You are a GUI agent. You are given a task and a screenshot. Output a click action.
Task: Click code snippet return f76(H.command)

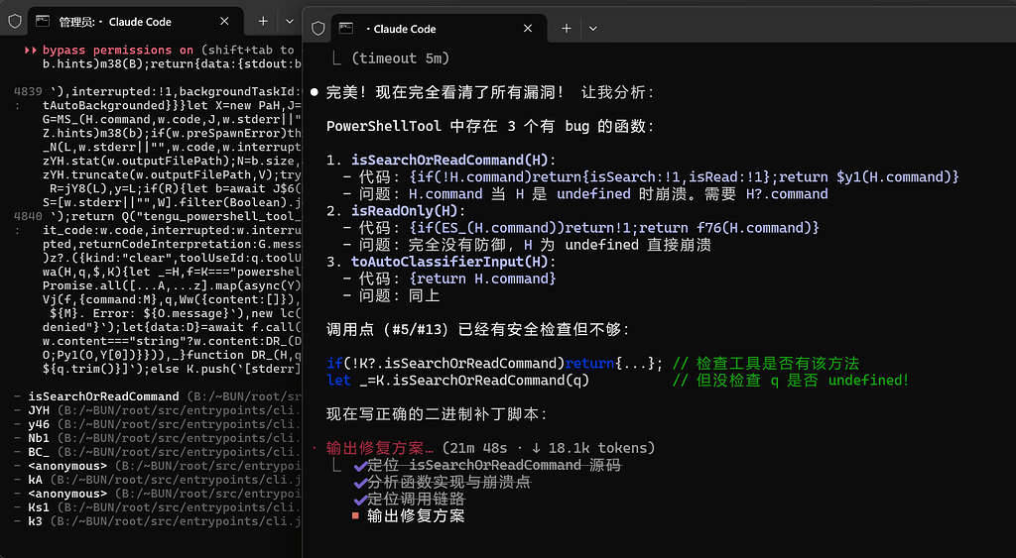[x=729, y=228]
